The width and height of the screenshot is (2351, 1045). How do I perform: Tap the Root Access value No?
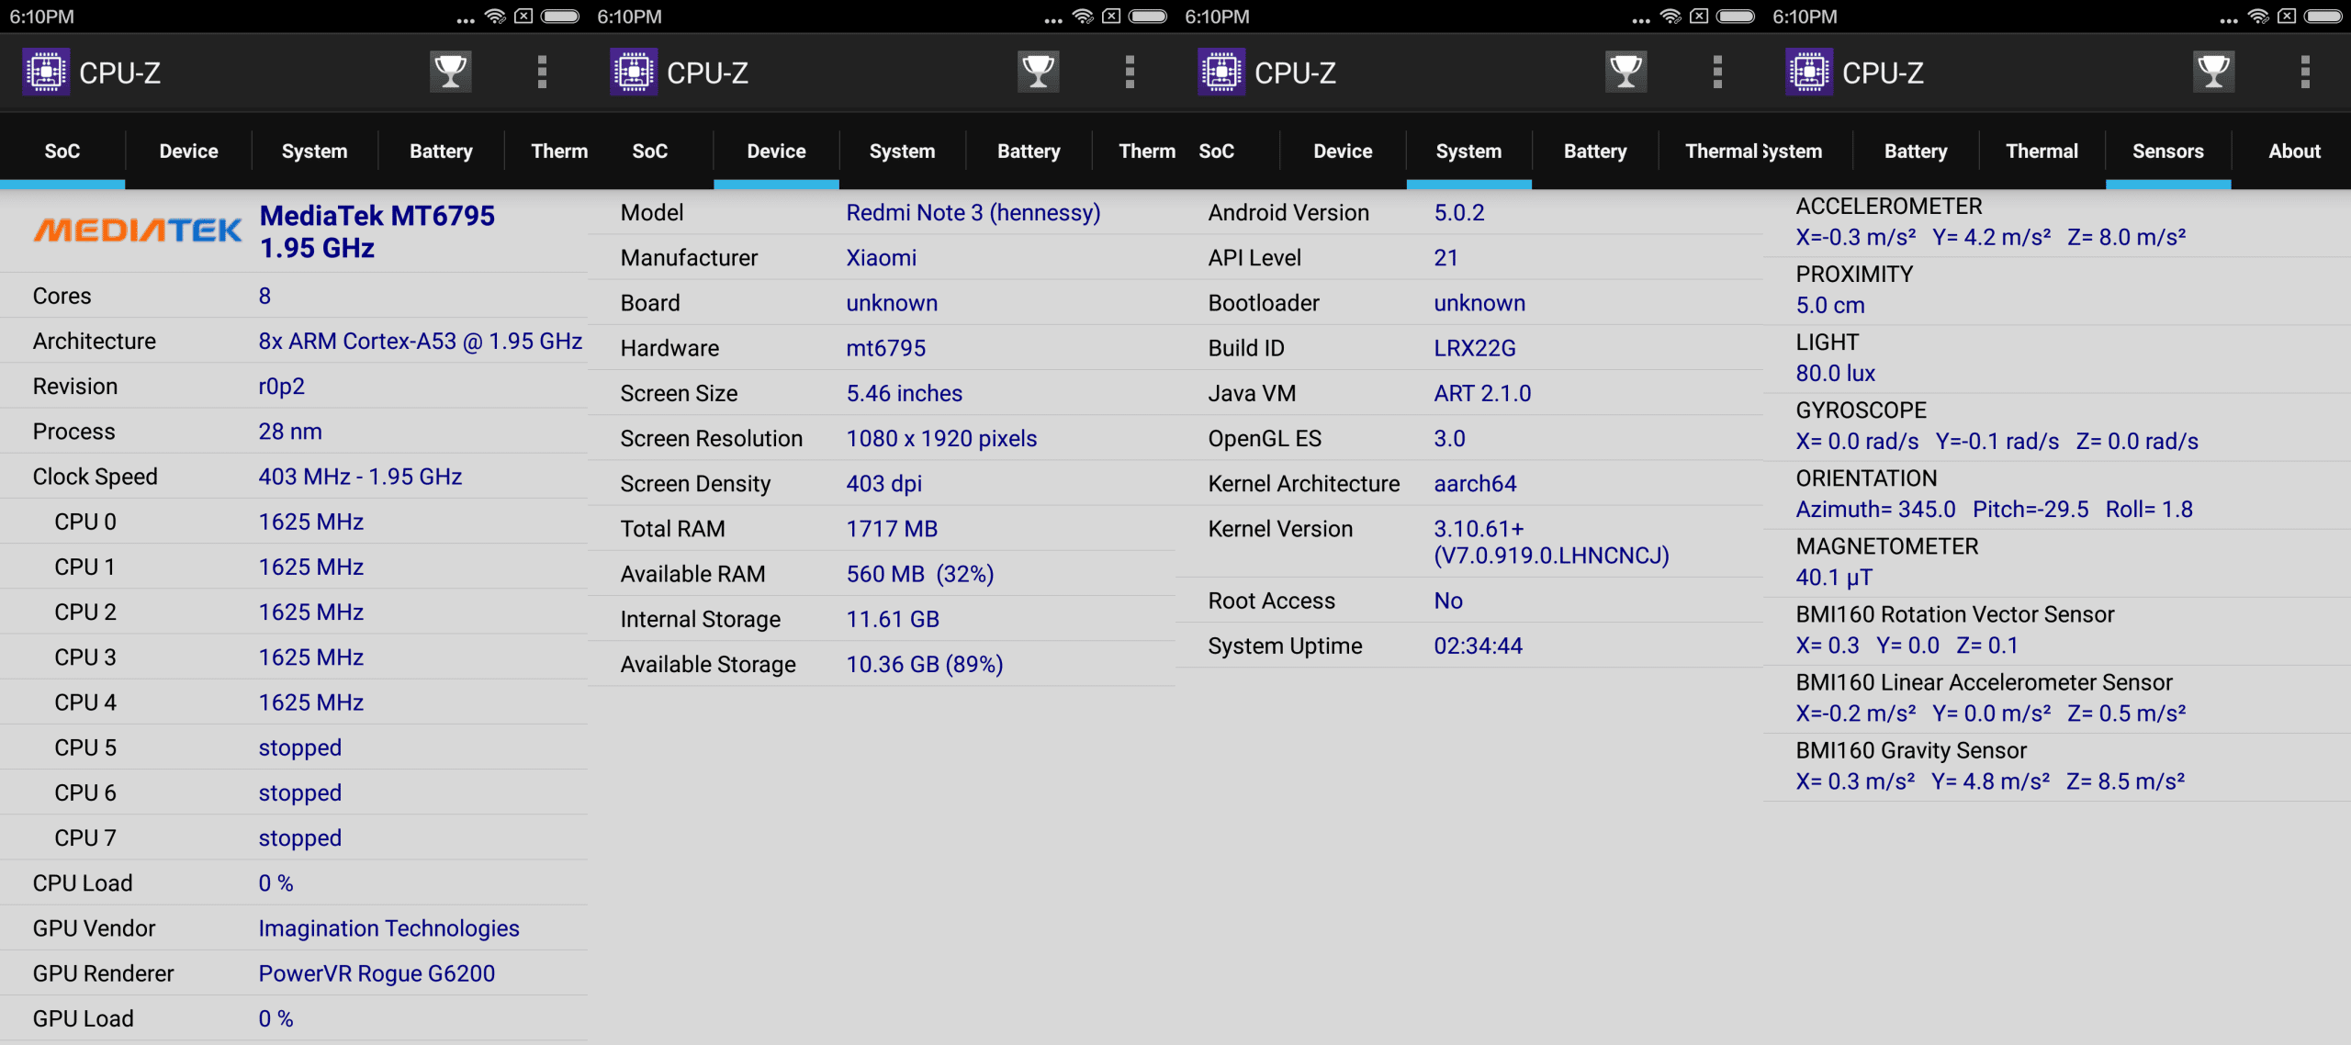click(1448, 601)
